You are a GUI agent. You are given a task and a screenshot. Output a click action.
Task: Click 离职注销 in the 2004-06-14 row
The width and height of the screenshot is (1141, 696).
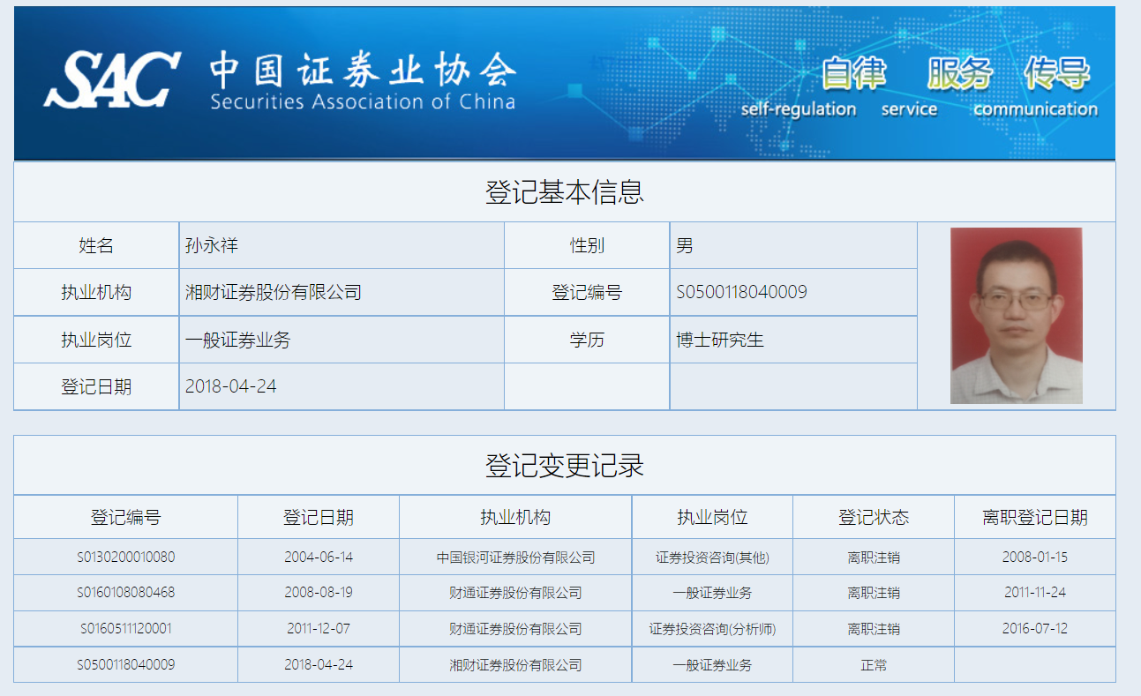point(874,558)
